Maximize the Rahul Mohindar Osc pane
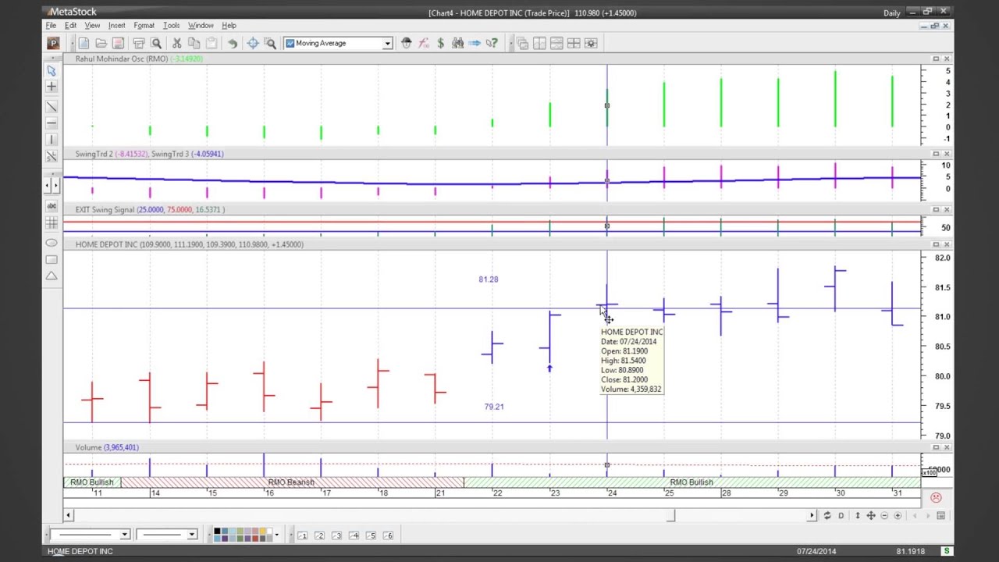 tap(936, 59)
